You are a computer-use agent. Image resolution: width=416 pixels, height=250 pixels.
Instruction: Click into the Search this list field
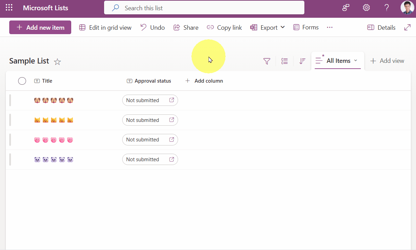point(204,8)
